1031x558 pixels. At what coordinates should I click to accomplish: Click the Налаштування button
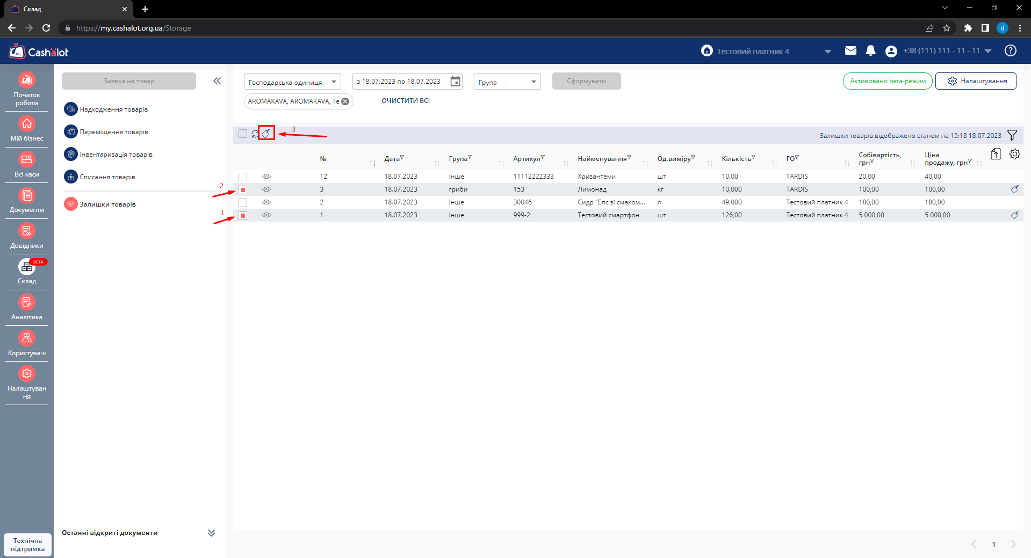[x=976, y=81]
